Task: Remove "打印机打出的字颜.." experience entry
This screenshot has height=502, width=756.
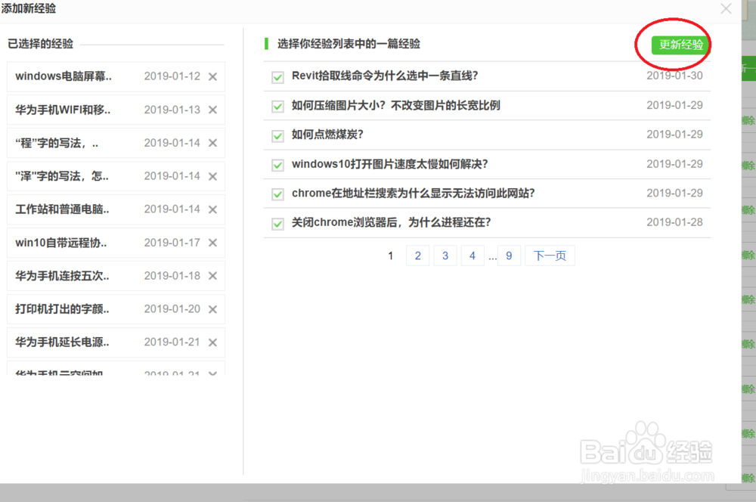Action: point(214,309)
